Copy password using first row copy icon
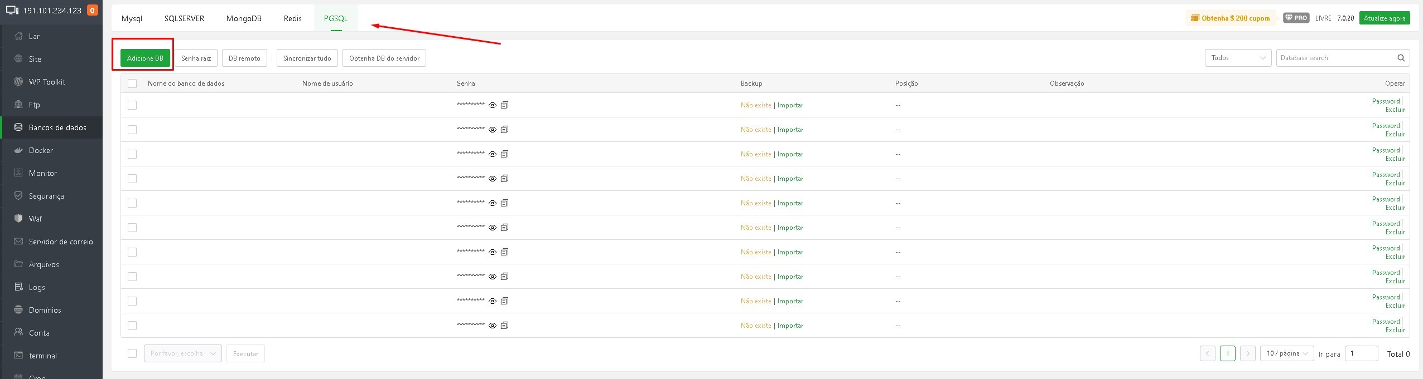The height and width of the screenshot is (379, 1423). pyautogui.click(x=504, y=105)
